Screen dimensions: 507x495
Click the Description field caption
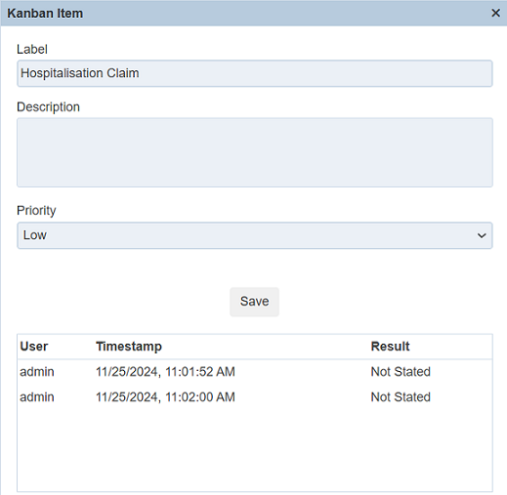(x=48, y=107)
